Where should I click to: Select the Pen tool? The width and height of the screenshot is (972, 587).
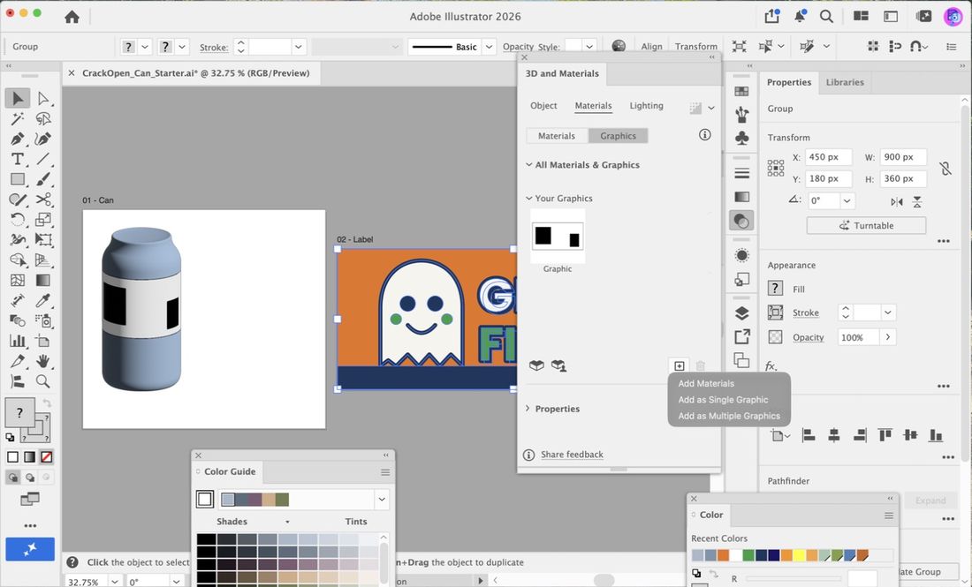(x=18, y=139)
